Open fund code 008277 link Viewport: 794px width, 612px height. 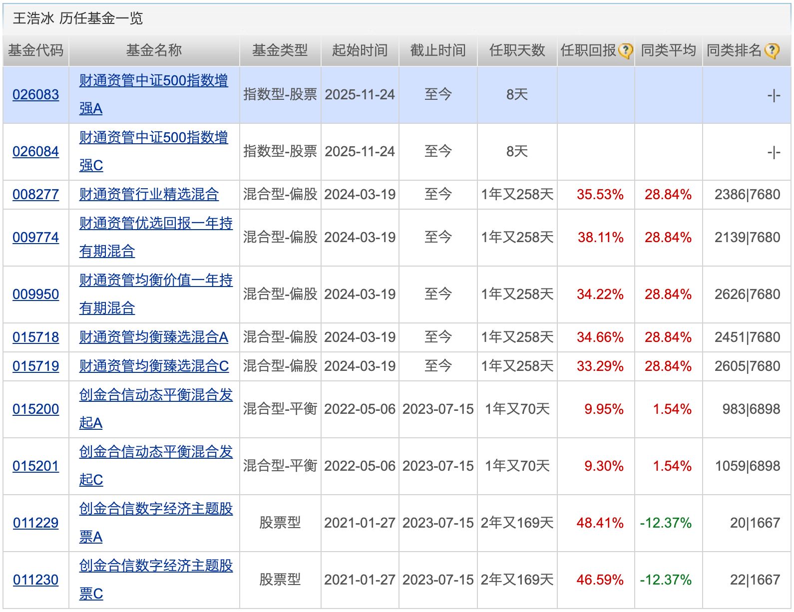click(x=35, y=194)
